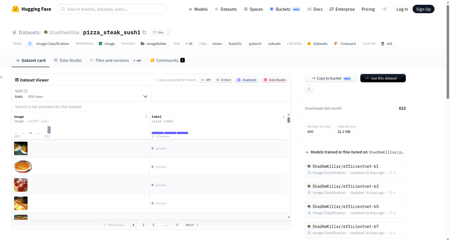The width and height of the screenshot is (450, 242).
Task: Open Models in the top navigation
Action: 198,9
